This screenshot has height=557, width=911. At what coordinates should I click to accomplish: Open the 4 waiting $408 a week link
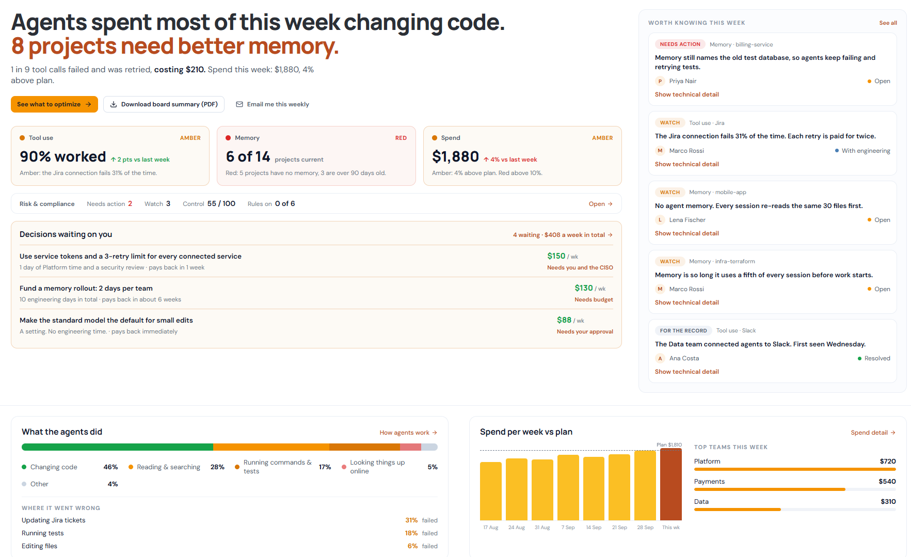563,235
